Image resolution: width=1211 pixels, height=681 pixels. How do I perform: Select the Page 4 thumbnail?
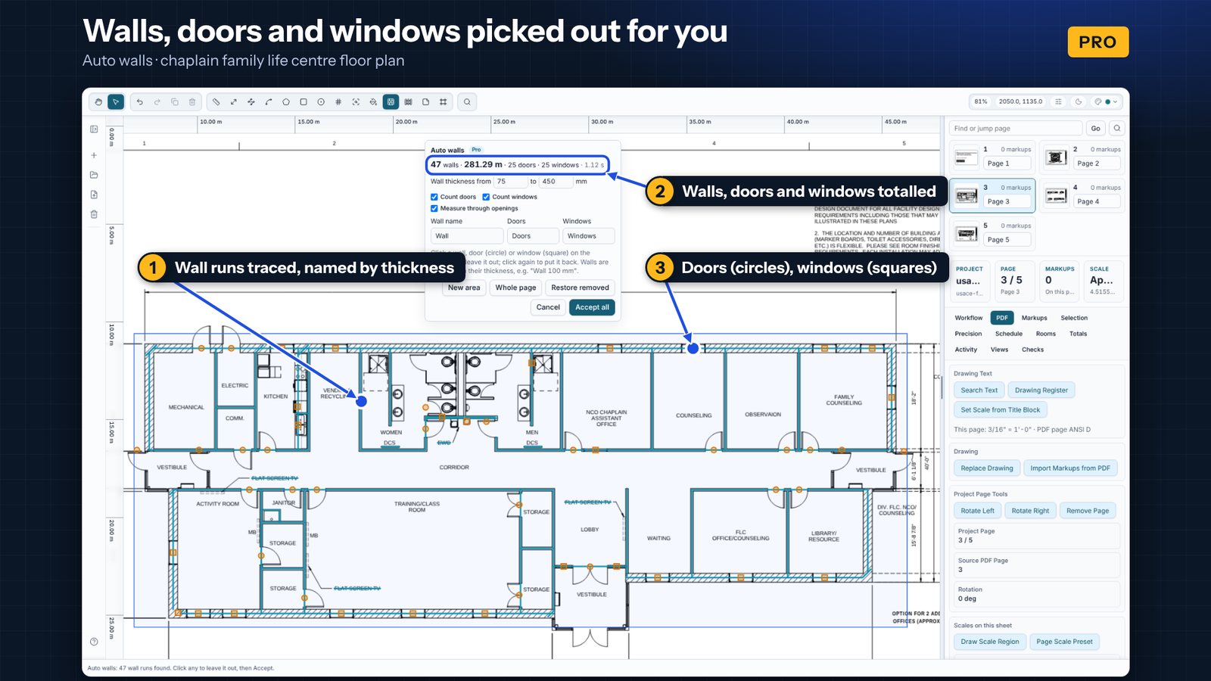click(x=1080, y=196)
